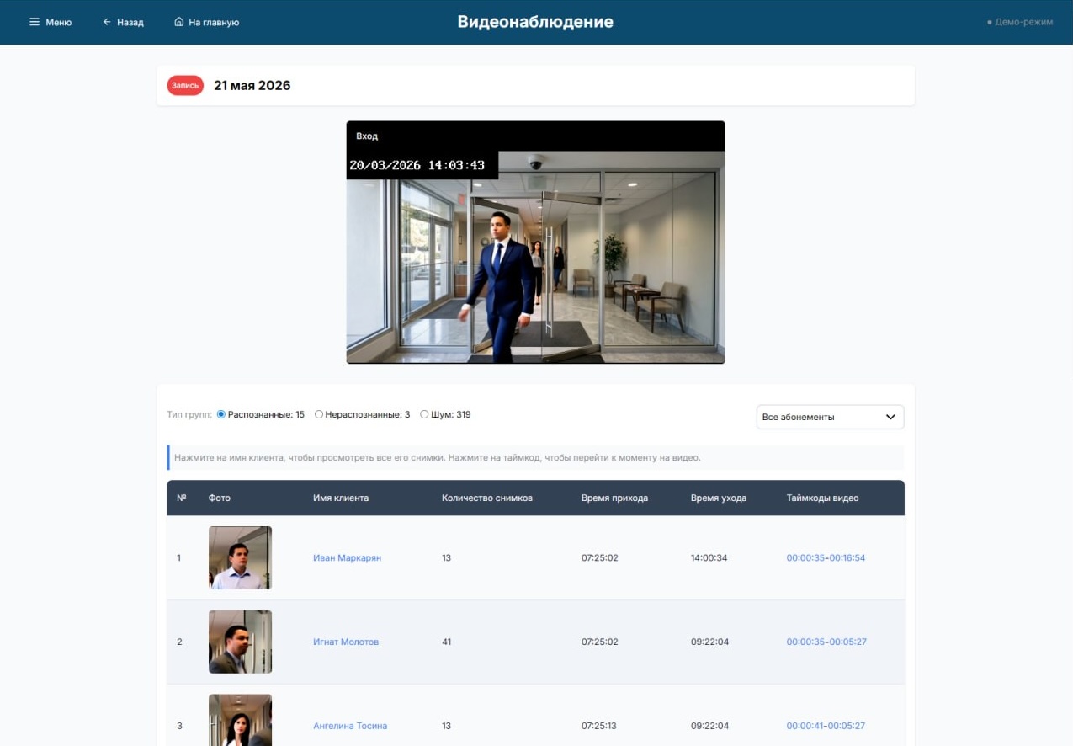Open the Все абонементы dropdown

click(830, 417)
